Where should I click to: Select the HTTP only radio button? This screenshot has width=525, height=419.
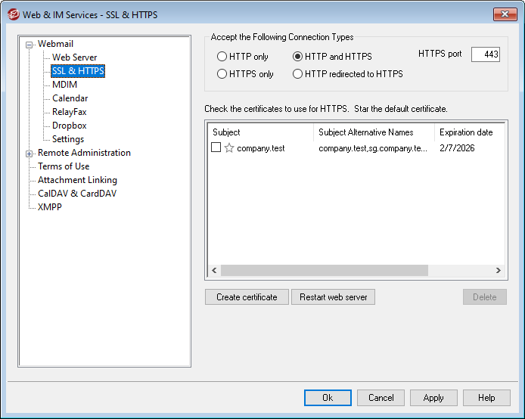[222, 57]
